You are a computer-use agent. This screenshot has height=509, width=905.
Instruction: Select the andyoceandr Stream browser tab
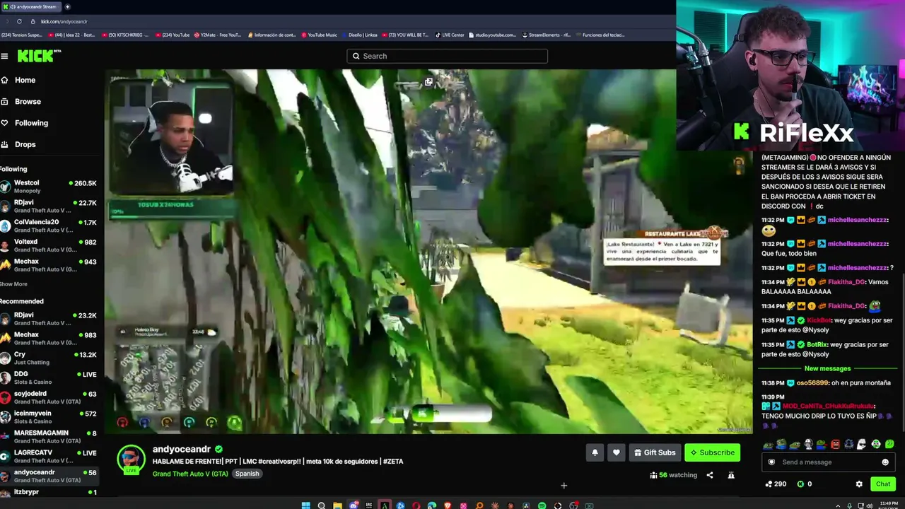coord(32,6)
